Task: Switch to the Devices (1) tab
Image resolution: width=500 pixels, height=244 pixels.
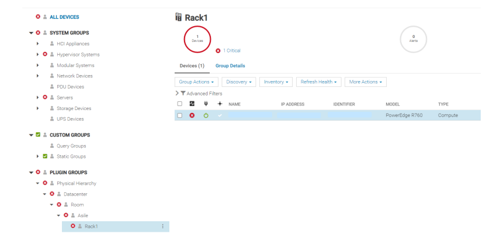Action: pos(192,66)
